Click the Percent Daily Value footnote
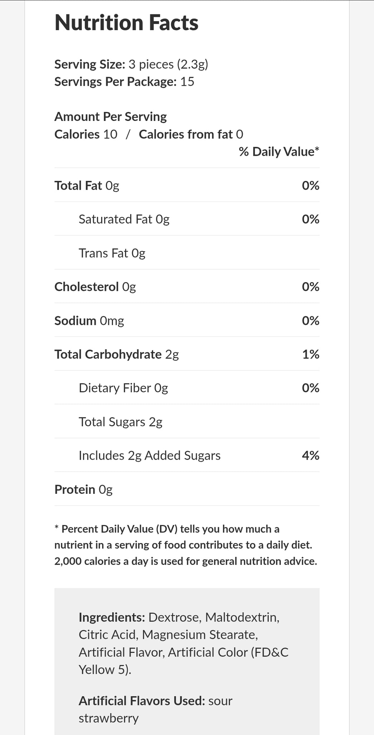Viewport: 374px width, 735px height. tap(186, 545)
